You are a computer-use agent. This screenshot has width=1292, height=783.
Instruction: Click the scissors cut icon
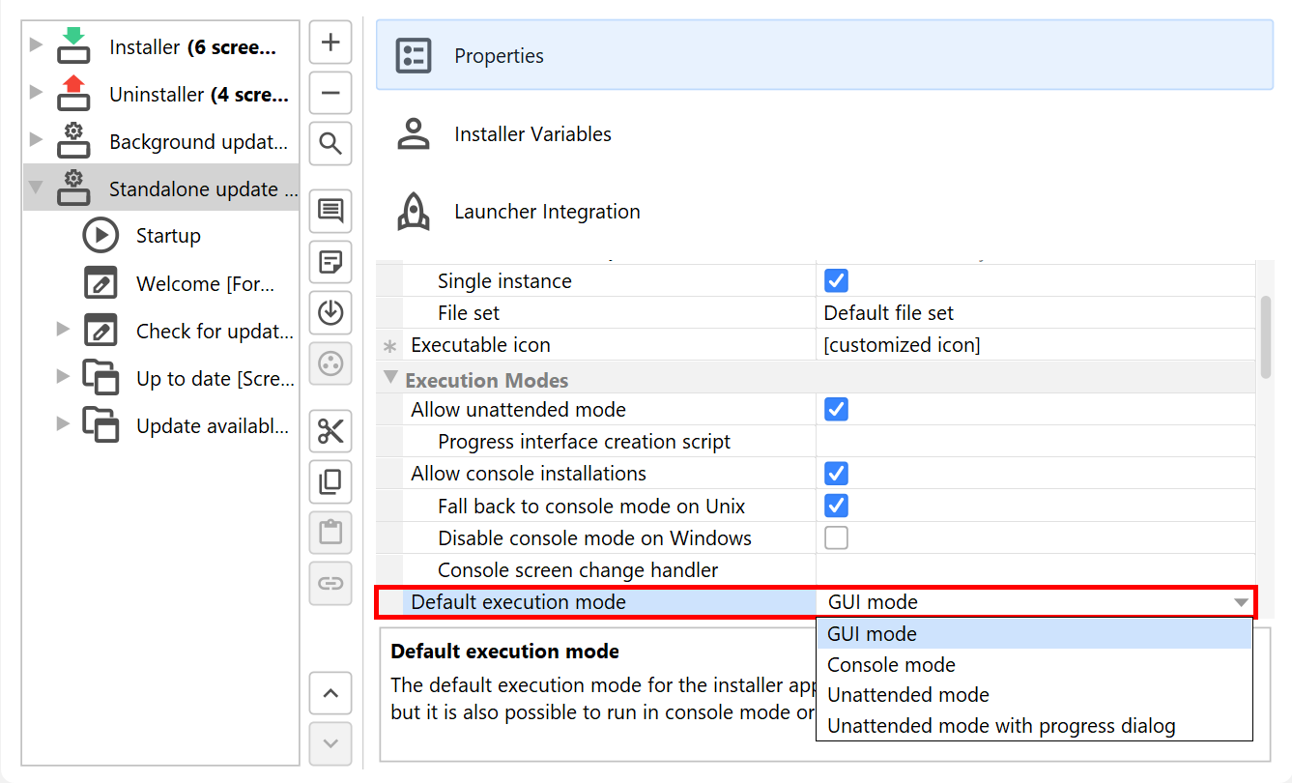pyautogui.click(x=330, y=431)
